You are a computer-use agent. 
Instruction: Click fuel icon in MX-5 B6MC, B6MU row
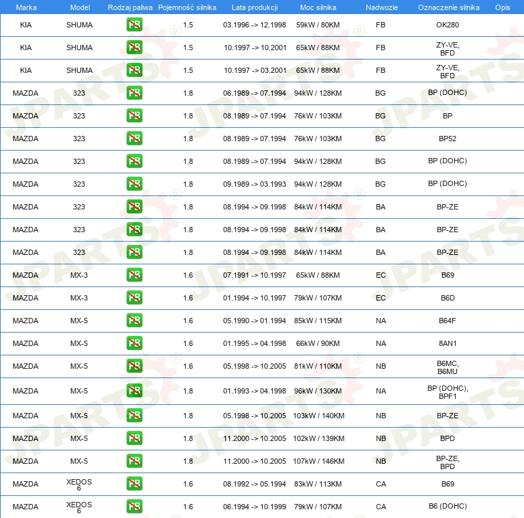pyautogui.click(x=134, y=366)
